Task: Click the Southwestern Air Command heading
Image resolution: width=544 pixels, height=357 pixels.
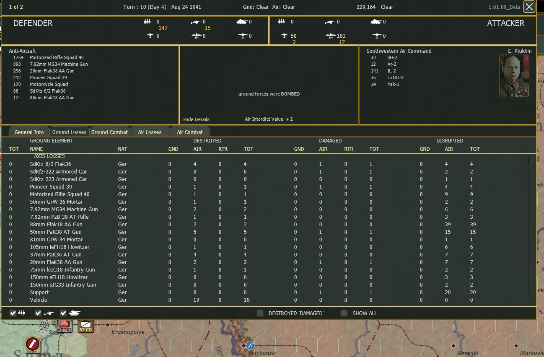Action: tap(399, 51)
